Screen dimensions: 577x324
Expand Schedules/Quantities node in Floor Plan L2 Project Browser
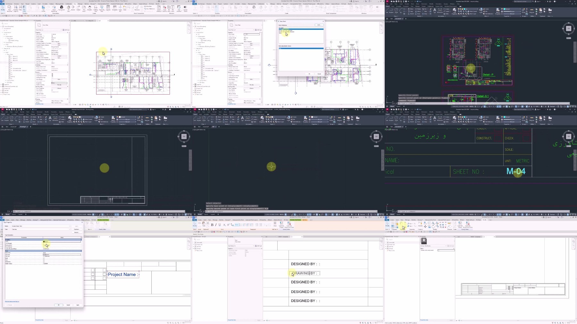(1, 87)
